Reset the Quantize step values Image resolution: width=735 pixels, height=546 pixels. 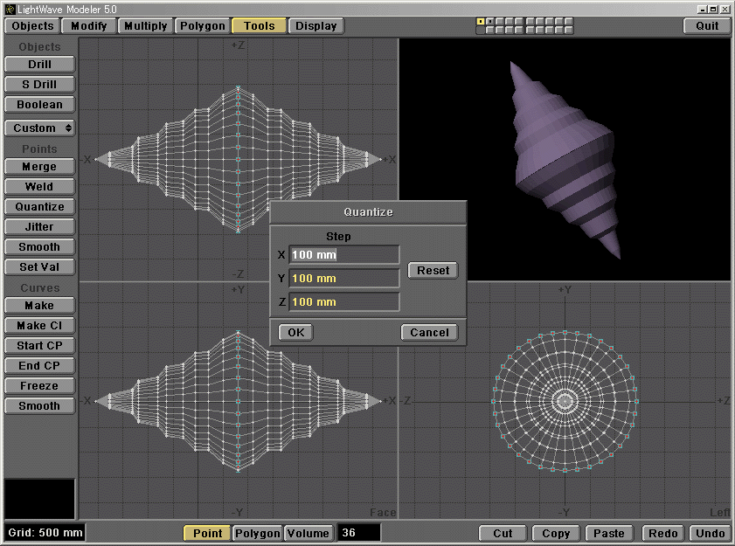(x=432, y=270)
